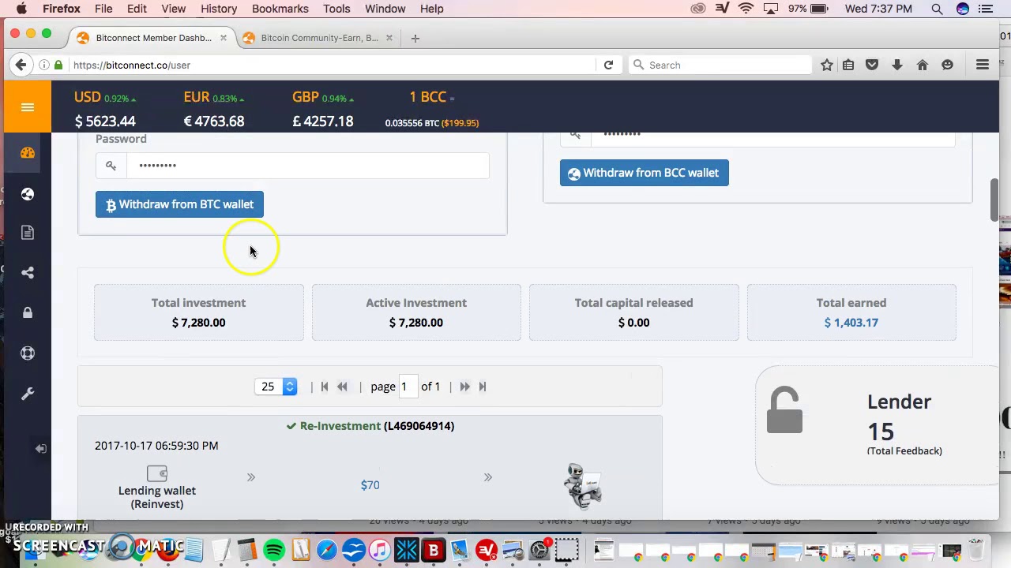Open the Tools menu

pyautogui.click(x=336, y=9)
